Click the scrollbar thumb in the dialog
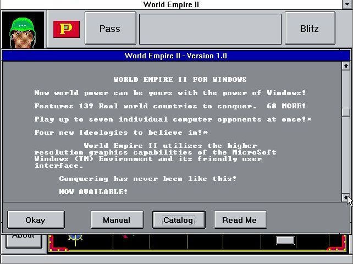 coord(345,112)
